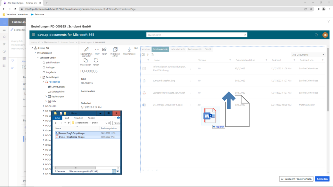The height and width of the screenshot is (187, 333).
Task: Click the Teilen share icon
Action: click(x=104, y=50)
